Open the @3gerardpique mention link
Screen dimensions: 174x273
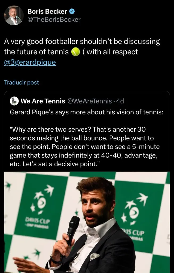tap(30, 62)
